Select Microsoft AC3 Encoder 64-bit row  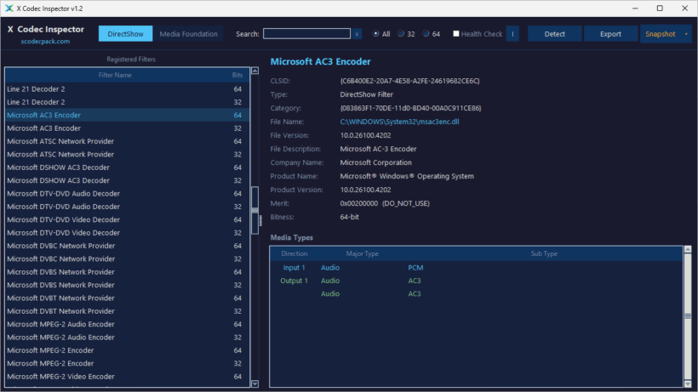pos(128,115)
